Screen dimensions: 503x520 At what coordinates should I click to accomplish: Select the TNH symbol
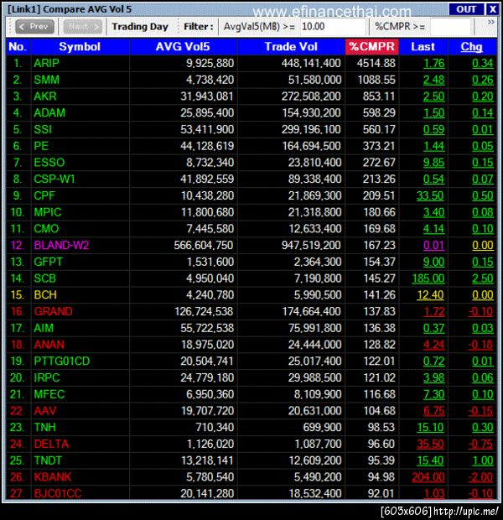tap(44, 427)
